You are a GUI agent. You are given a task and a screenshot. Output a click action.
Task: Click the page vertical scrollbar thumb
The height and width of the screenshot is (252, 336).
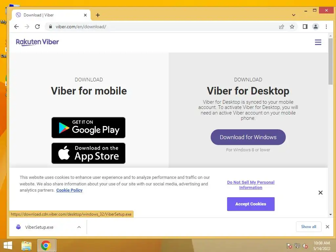click(330, 61)
